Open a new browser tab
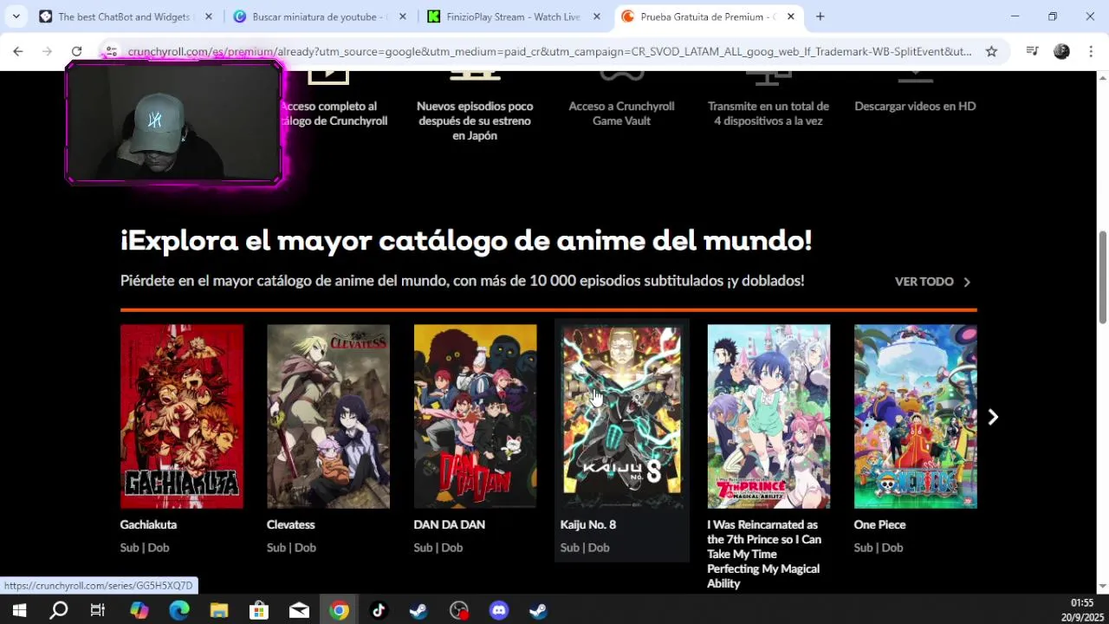 [820, 16]
